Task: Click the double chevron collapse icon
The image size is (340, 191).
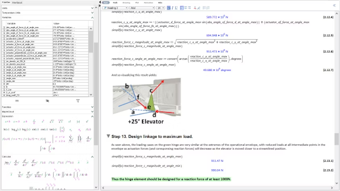Action: pyautogui.click(x=334, y=5)
